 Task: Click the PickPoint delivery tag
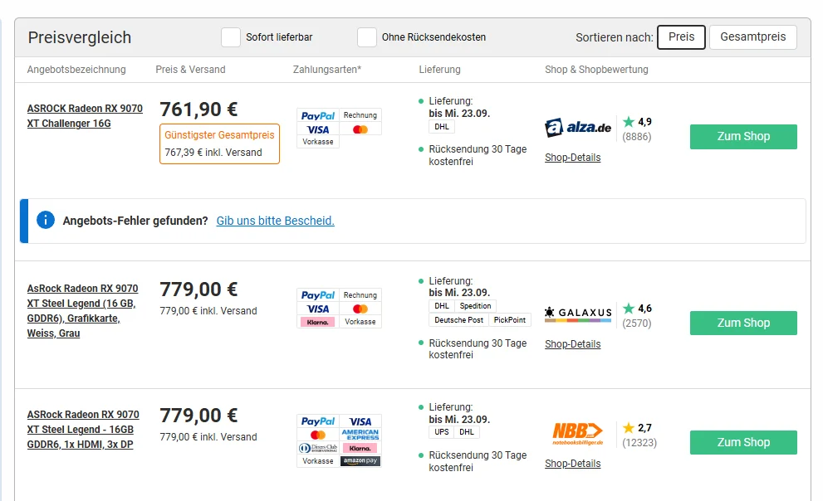coord(510,319)
